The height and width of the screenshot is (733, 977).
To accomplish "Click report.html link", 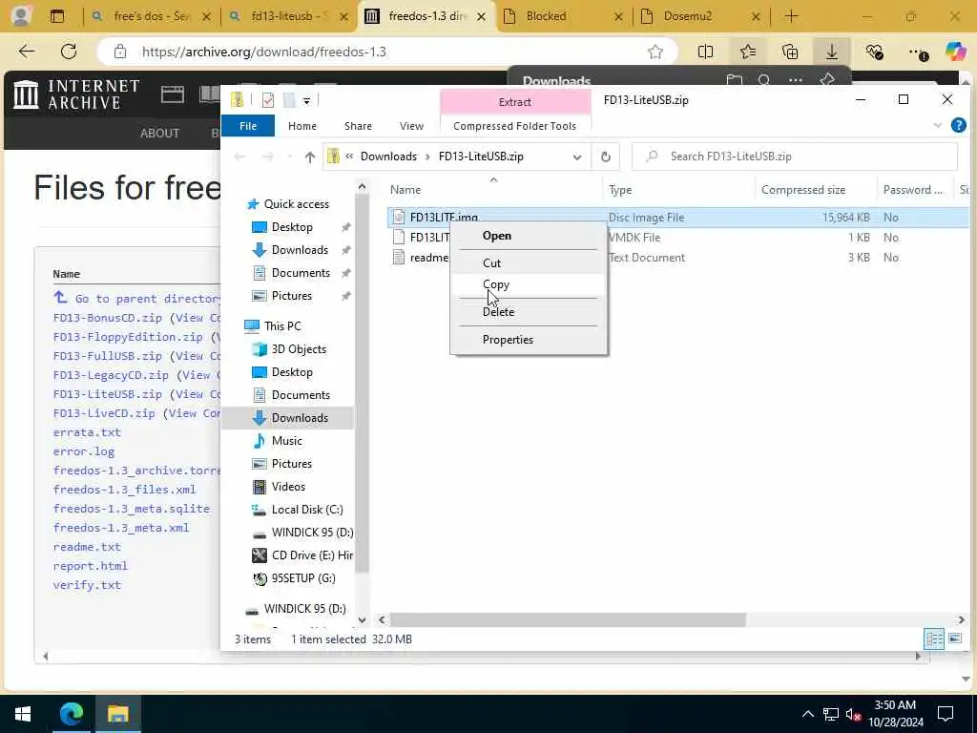I will (91, 566).
